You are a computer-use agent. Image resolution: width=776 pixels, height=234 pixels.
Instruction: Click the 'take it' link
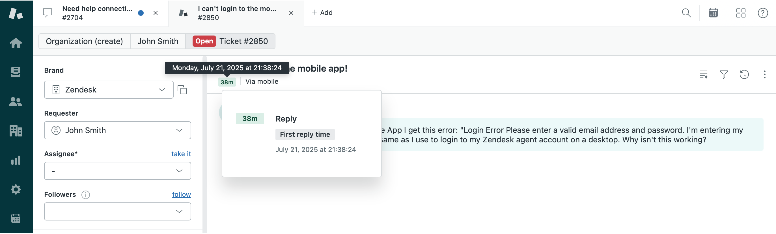181,154
